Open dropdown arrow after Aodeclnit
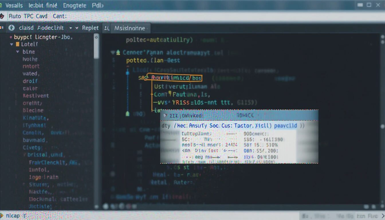 click(70, 28)
